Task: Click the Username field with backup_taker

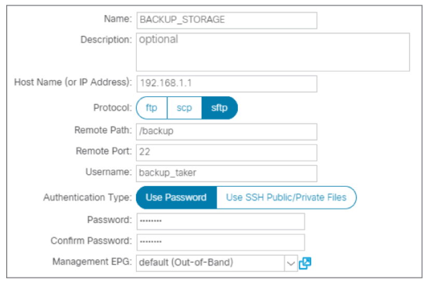Action: point(226,173)
